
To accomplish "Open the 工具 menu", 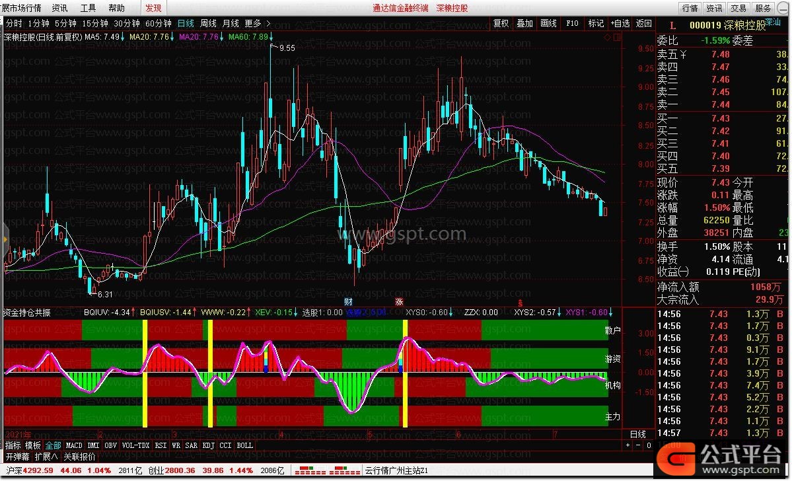I will pyautogui.click(x=88, y=8).
